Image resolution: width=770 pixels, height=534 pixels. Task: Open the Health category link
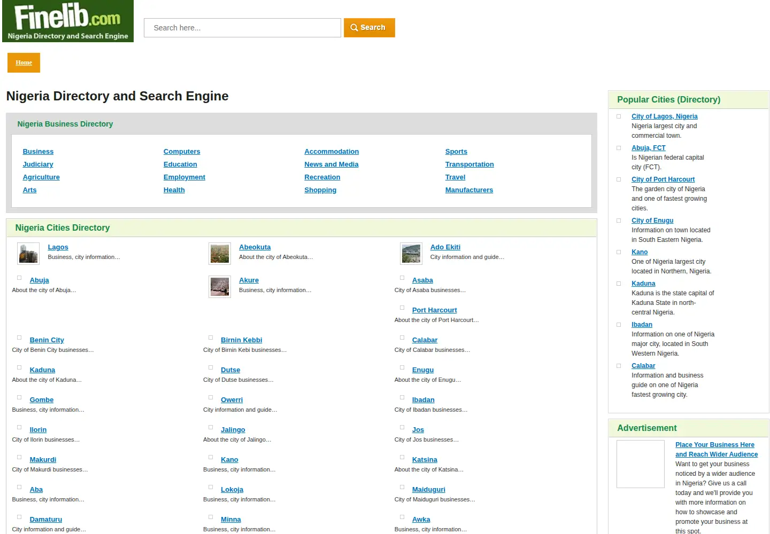(174, 190)
